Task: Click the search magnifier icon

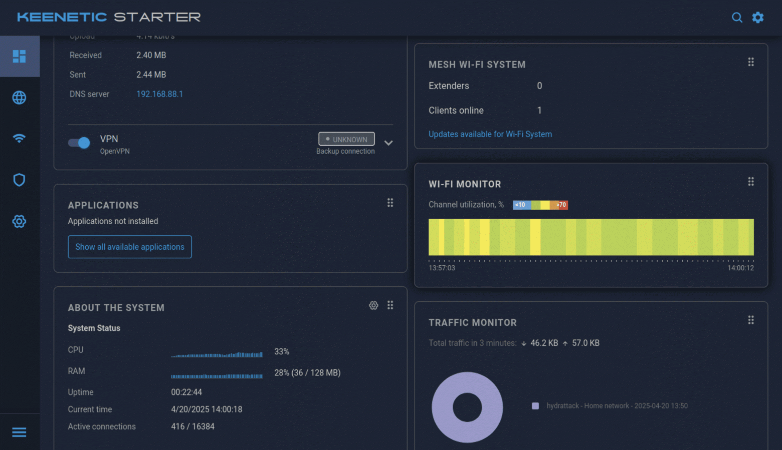Action: pyautogui.click(x=737, y=18)
